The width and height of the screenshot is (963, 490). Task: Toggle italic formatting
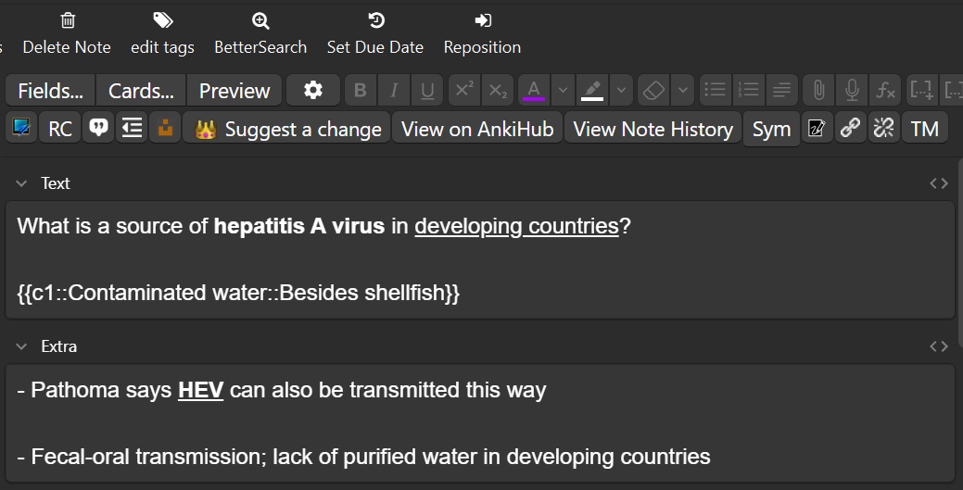coord(394,90)
